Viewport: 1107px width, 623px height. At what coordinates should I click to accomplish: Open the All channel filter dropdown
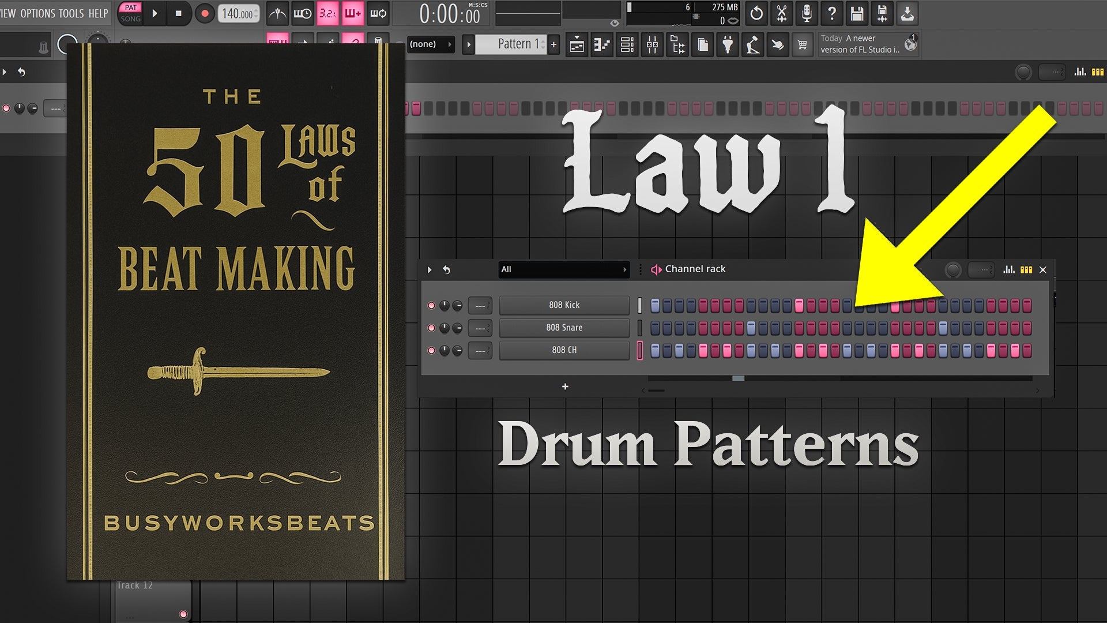(x=564, y=269)
